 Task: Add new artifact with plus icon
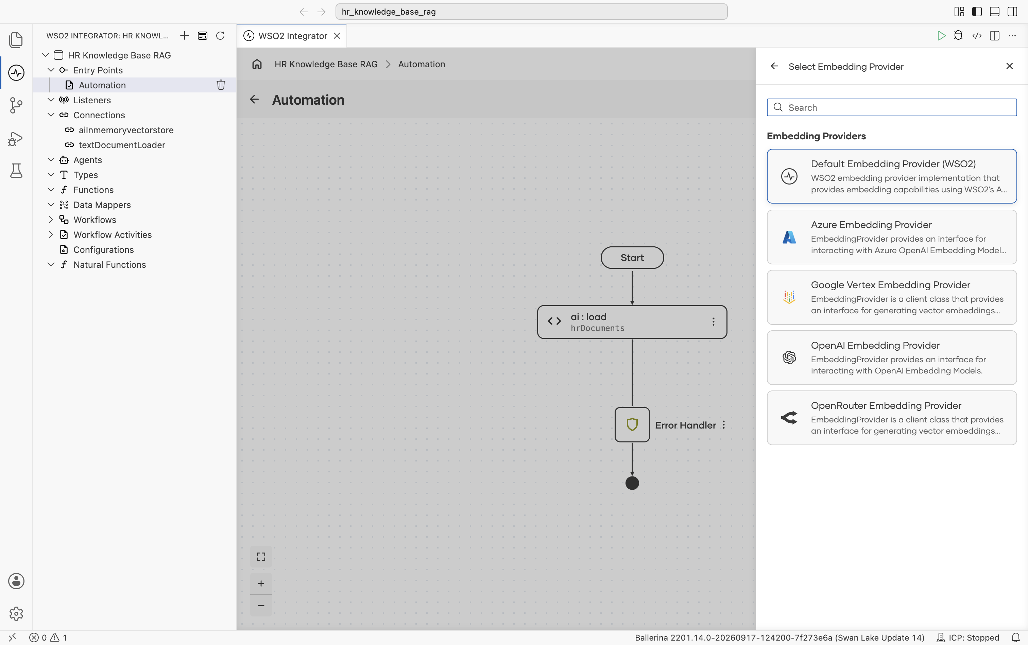click(184, 35)
